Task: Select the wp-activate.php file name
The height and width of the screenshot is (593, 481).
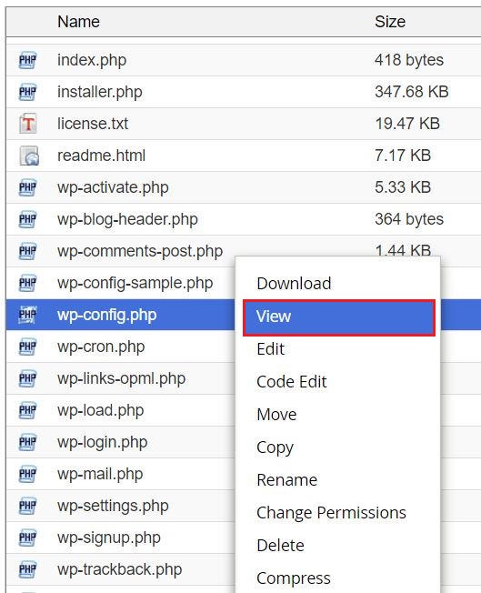Action: 113,187
